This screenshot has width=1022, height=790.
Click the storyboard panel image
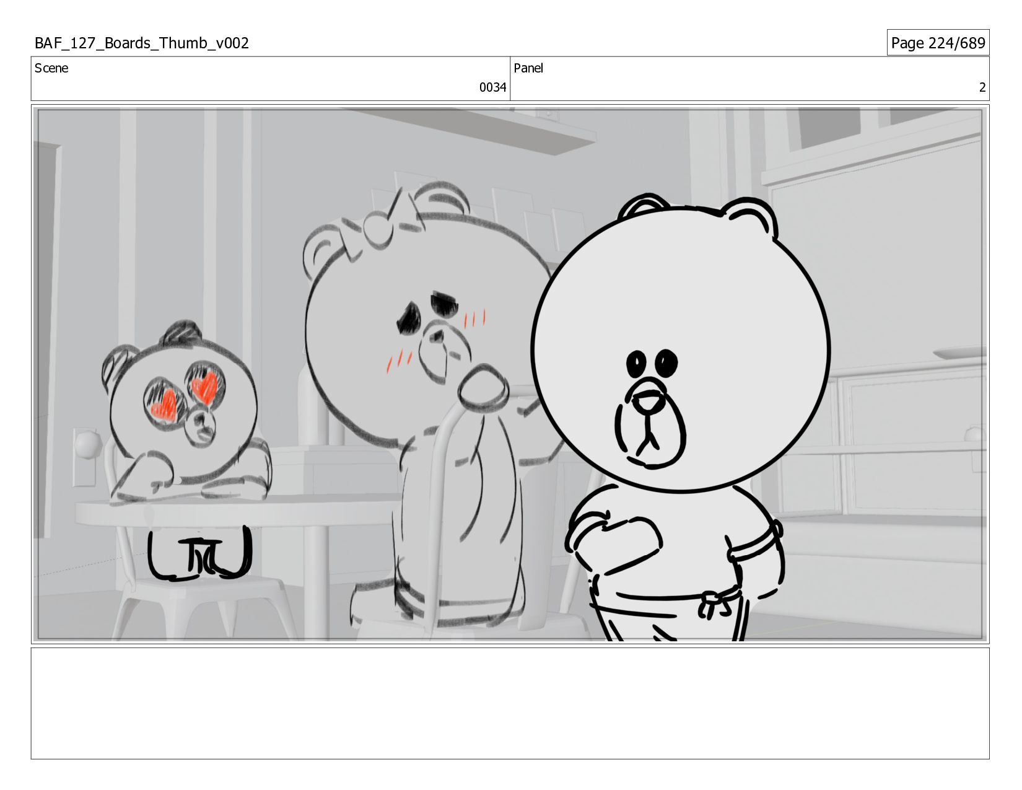coord(510,374)
